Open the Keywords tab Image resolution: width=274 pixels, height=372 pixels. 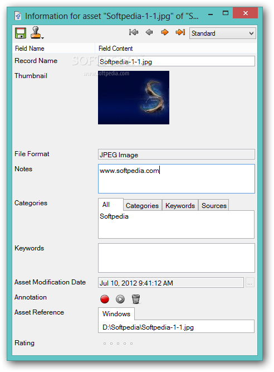180,205
